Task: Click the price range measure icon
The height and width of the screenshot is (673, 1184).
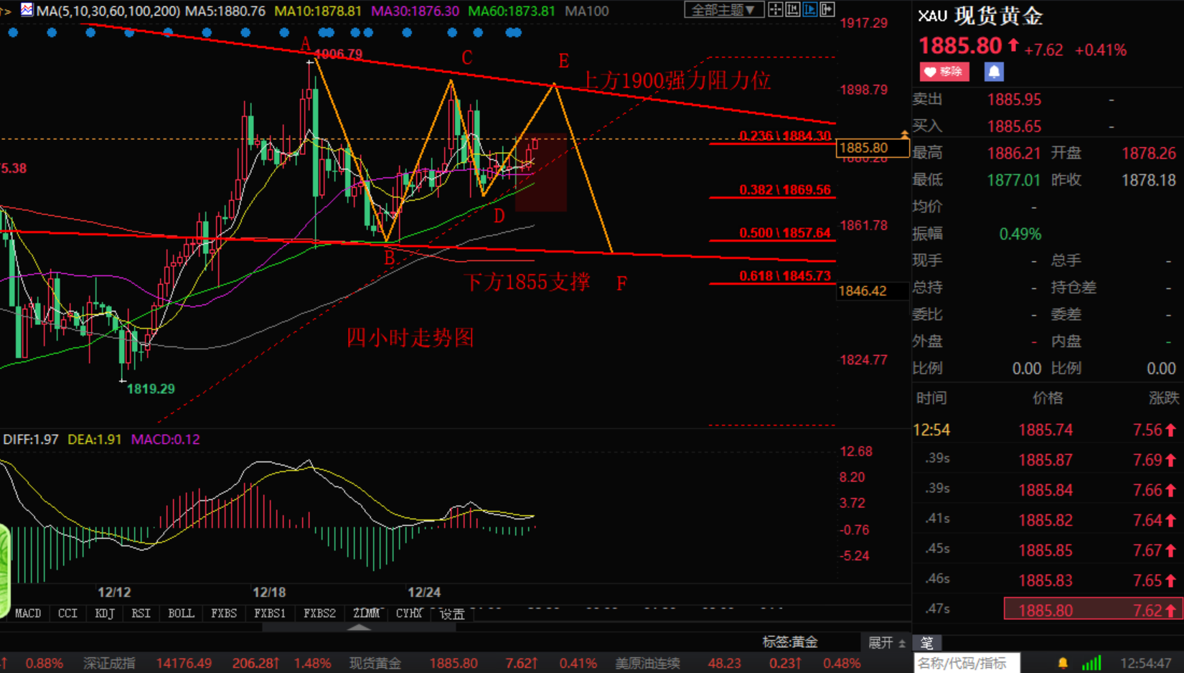Action: click(793, 9)
